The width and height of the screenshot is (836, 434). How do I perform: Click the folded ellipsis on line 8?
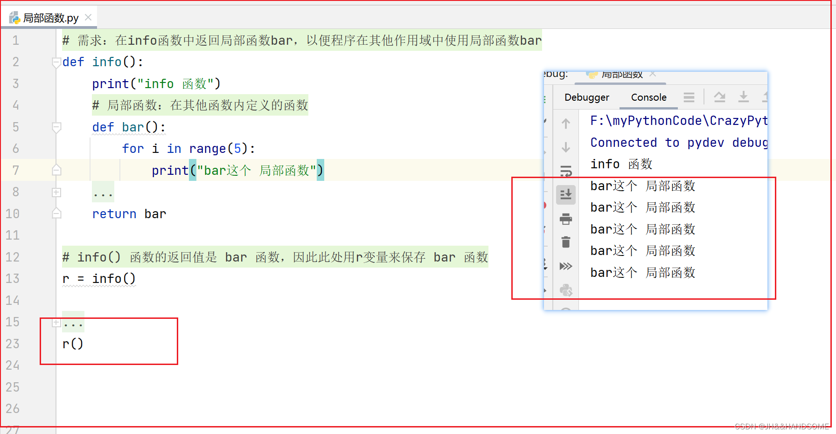click(x=103, y=192)
